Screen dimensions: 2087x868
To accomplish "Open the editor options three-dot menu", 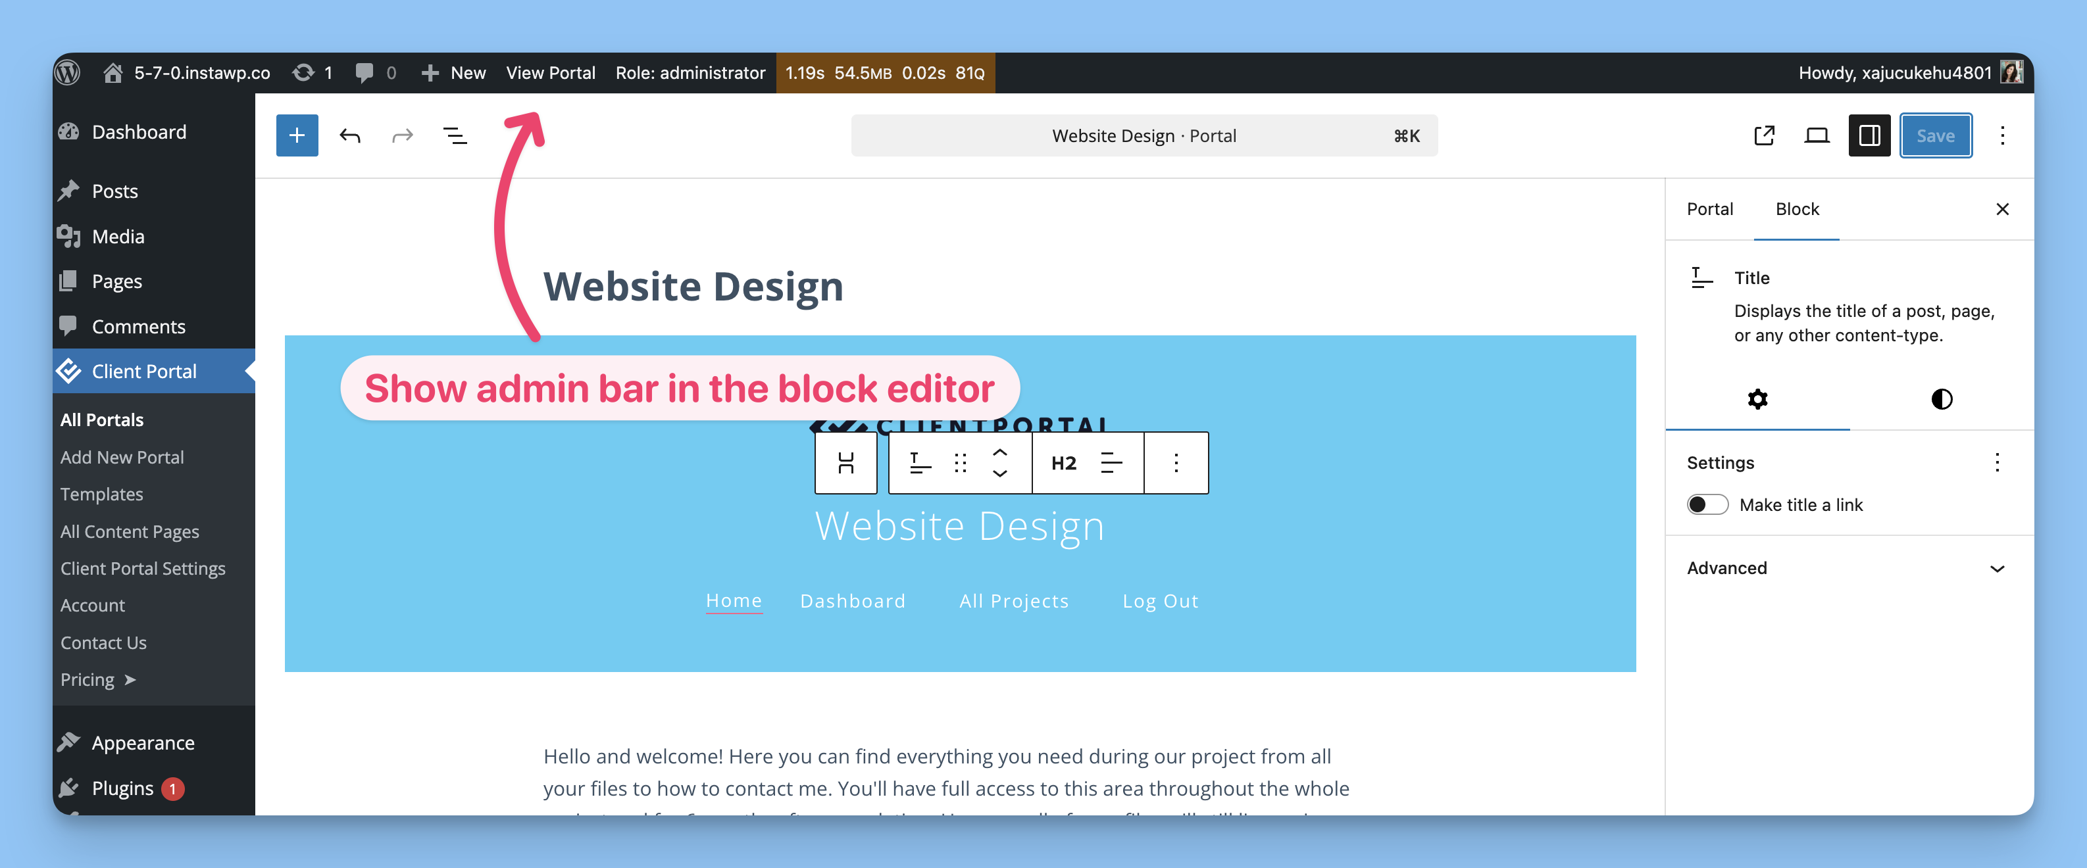I will [x=2002, y=135].
